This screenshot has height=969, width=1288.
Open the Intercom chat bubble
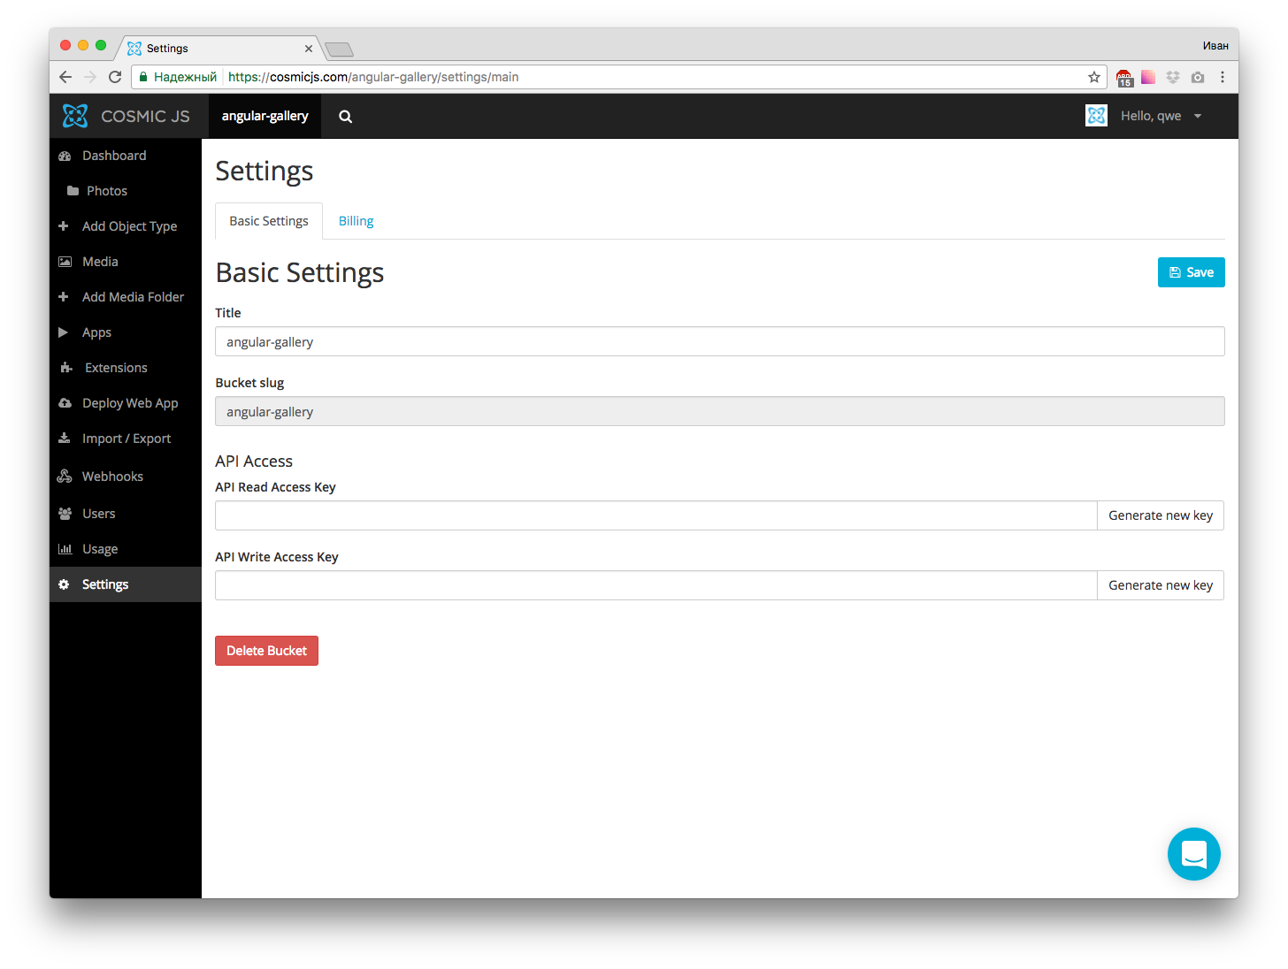1193,854
